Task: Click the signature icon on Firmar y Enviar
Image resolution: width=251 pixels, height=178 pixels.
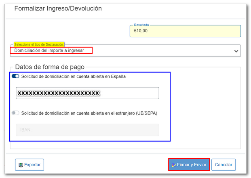Action: tap(174, 165)
